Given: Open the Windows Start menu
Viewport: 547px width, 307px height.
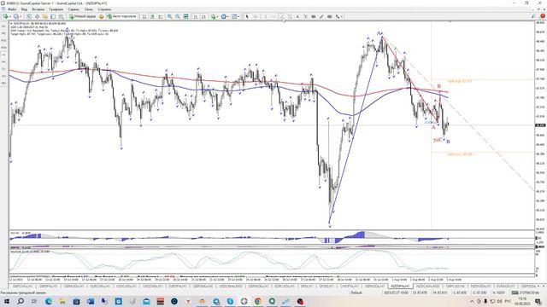Looking at the screenshot, I should click(6, 301).
